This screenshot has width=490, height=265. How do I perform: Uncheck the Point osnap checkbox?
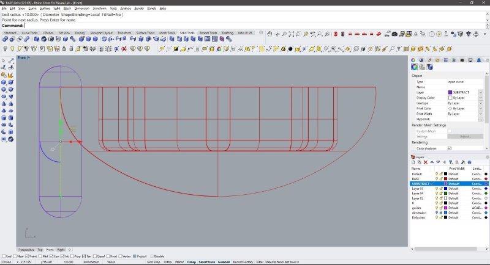click(27, 256)
